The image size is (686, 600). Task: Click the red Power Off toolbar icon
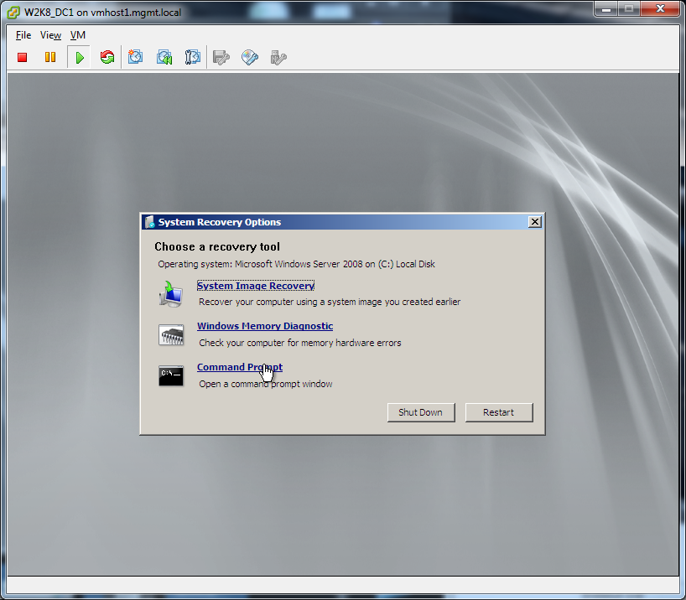[23, 57]
